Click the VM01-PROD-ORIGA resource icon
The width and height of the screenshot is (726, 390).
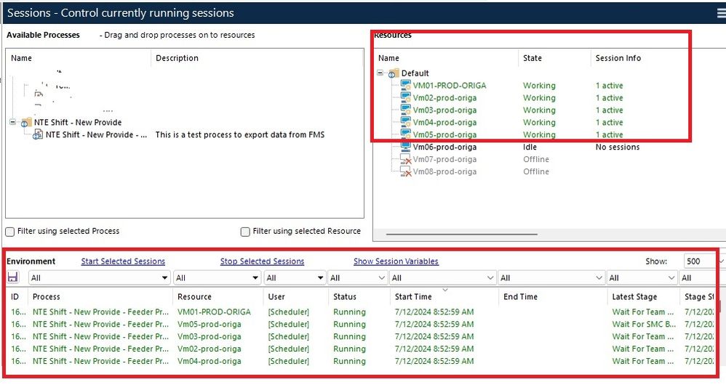(406, 86)
